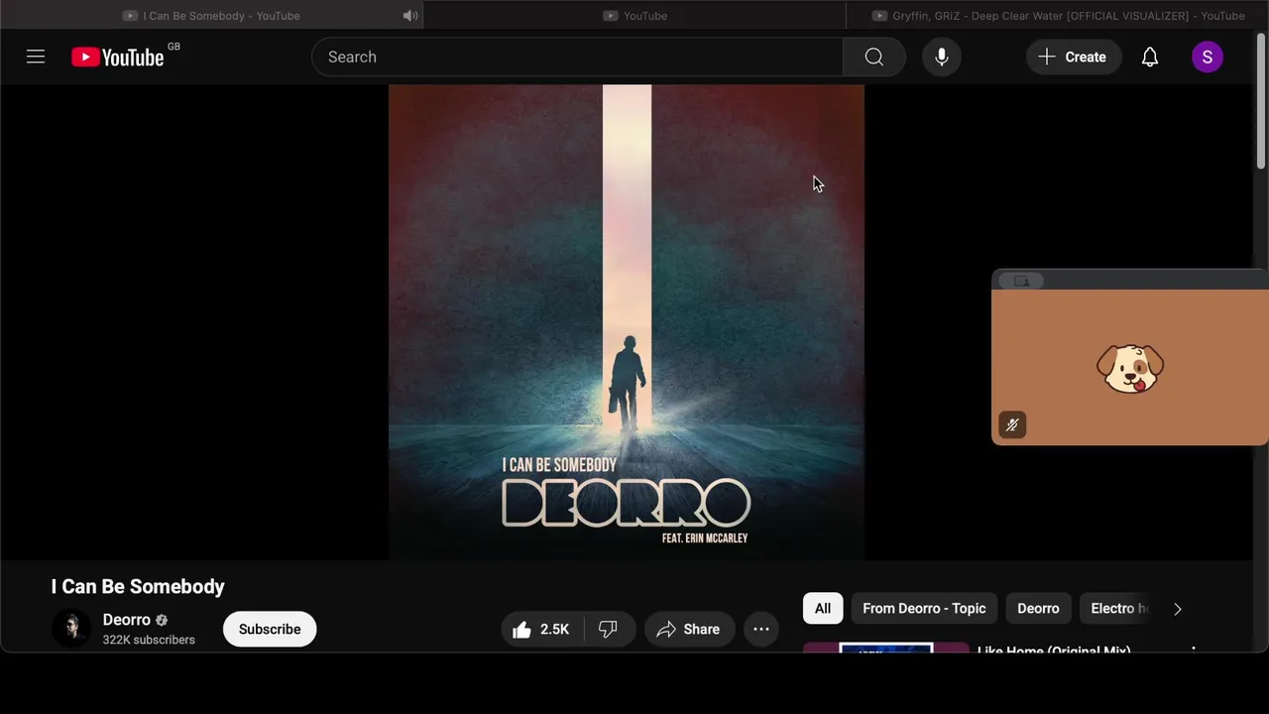Switch to 'I Can Be Somebody - YouTube' tab

click(x=211, y=15)
